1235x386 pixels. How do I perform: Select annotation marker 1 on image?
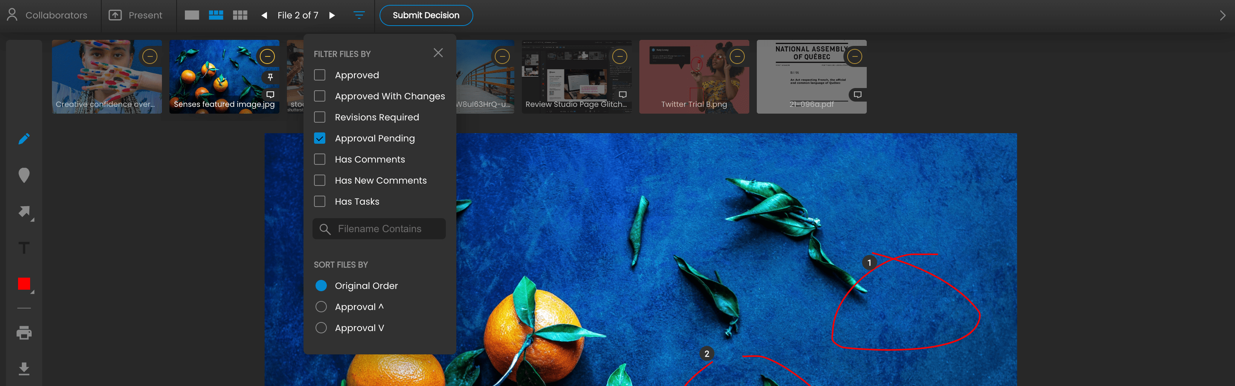(869, 263)
